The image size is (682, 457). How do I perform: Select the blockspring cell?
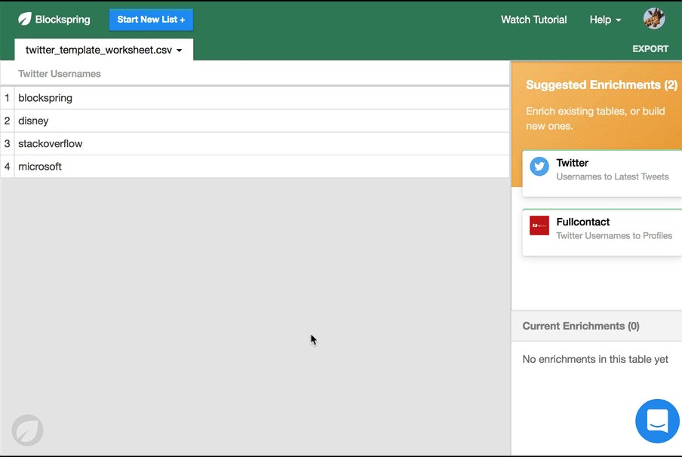262,98
